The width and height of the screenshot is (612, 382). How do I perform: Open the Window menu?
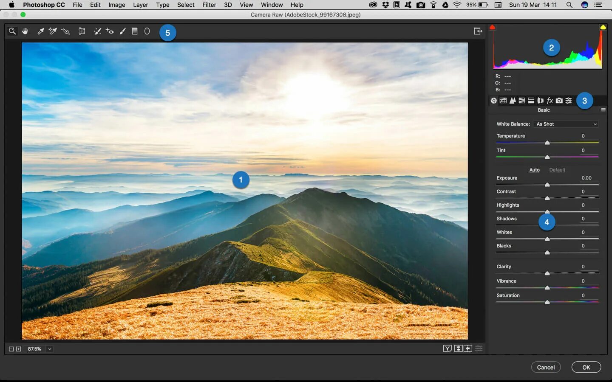(272, 5)
